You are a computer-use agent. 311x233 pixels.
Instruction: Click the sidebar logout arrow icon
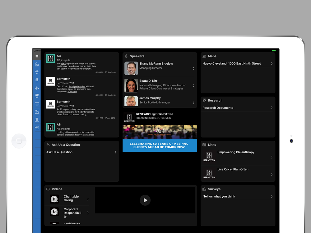37,128
